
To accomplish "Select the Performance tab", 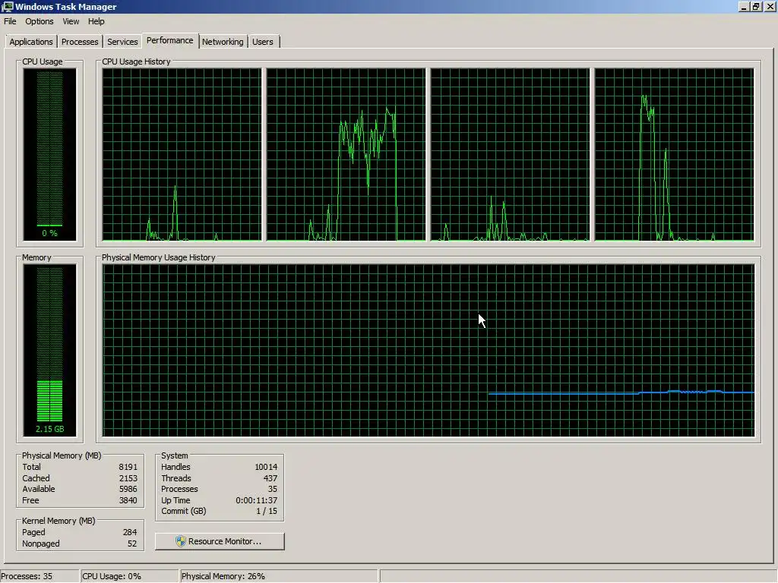I will tap(169, 41).
